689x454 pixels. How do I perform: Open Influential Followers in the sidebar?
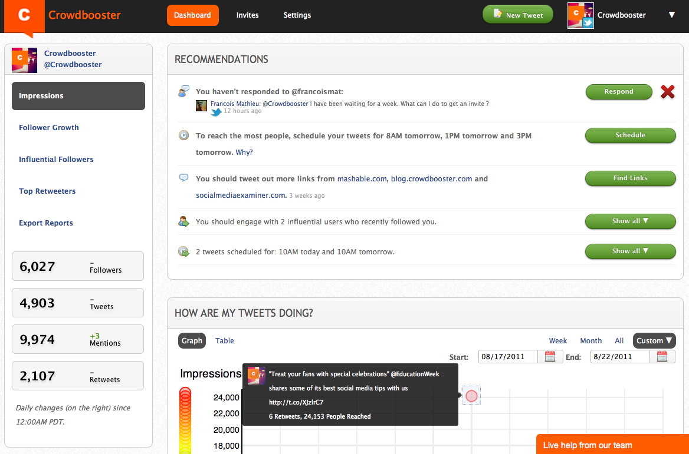point(56,159)
